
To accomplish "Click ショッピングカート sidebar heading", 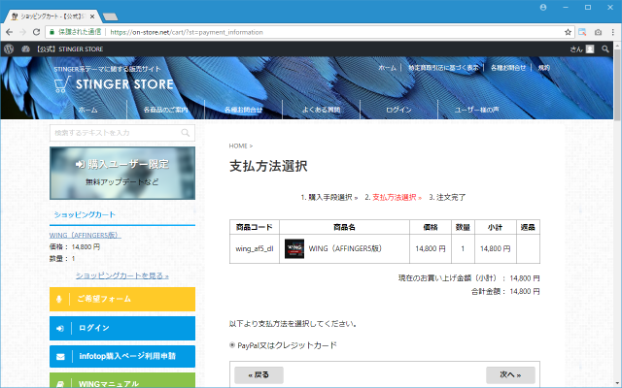I will click(85, 214).
